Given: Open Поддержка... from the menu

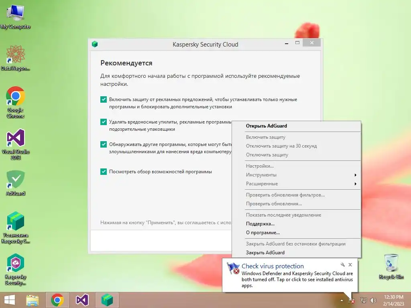Looking at the screenshot, I should coord(297,224).
